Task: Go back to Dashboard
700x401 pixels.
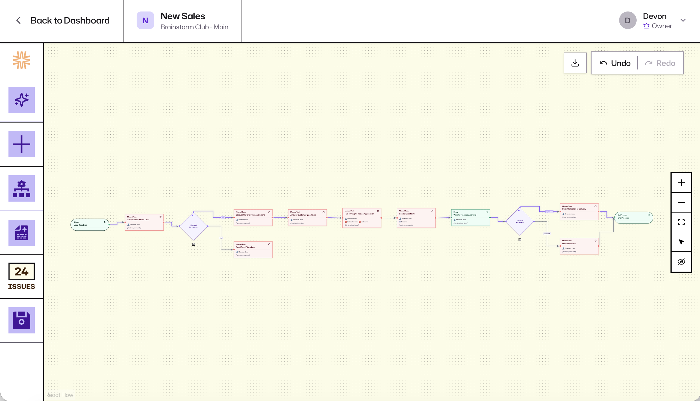Action: [70, 21]
